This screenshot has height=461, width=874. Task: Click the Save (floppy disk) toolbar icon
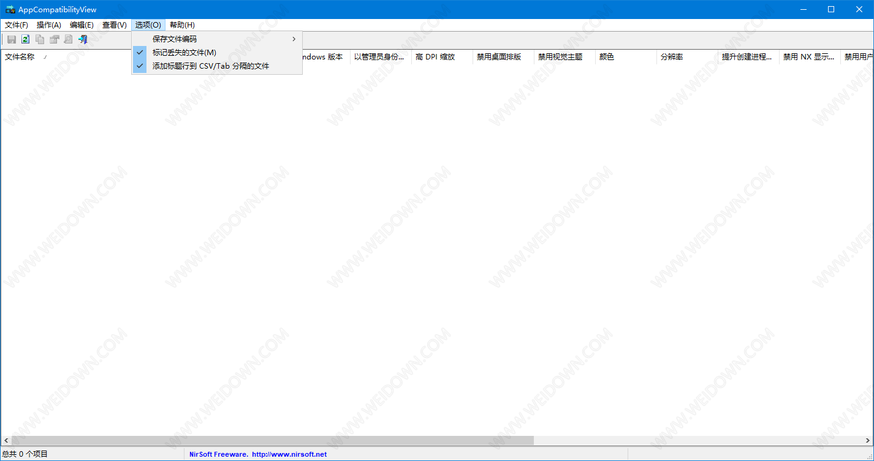pyautogui.click(x=12, y=39)
